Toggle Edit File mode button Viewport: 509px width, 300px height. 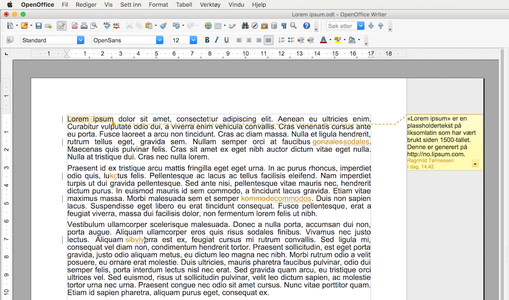tap(61, 25)
